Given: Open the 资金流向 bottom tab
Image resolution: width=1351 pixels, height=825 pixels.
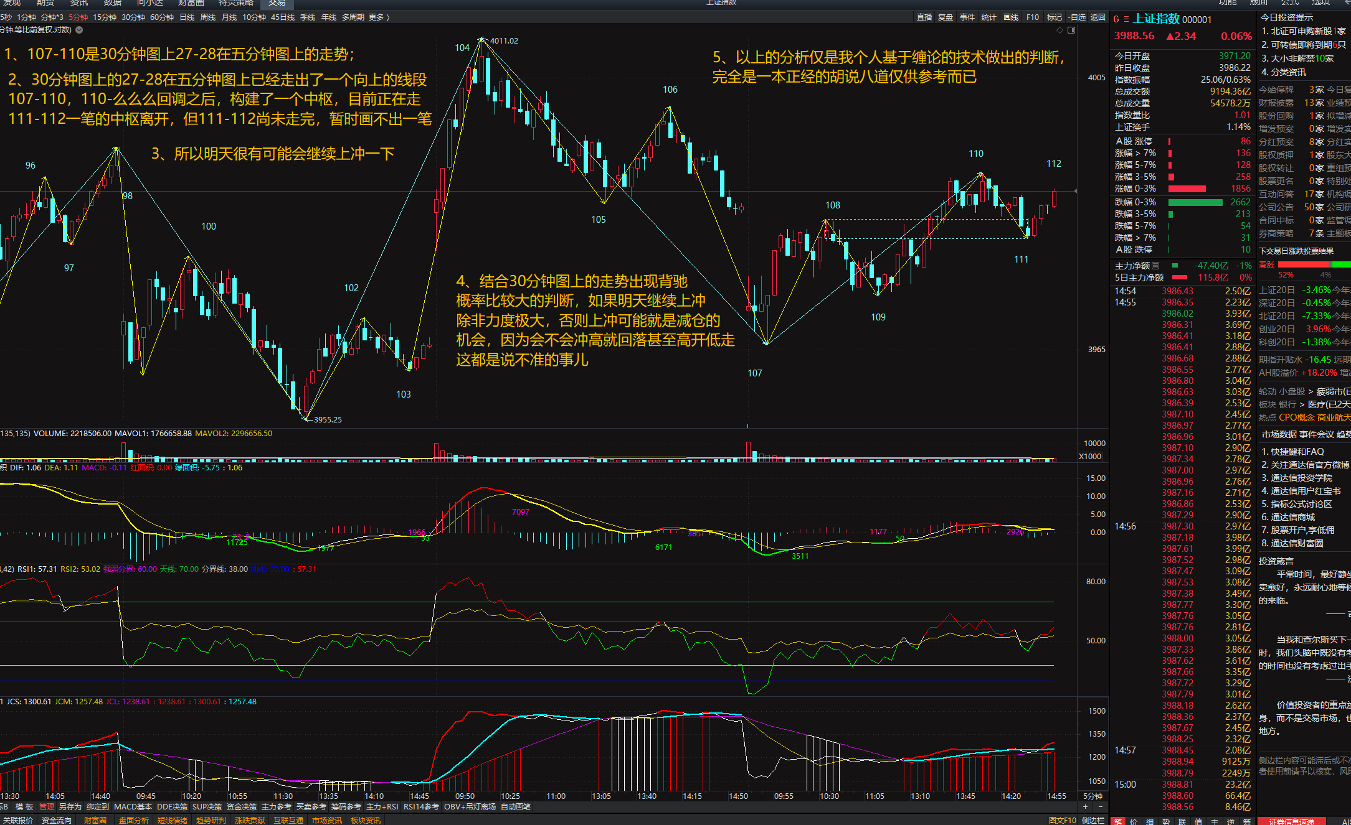Looking at the screenshot, I should (x=57, y=821).
